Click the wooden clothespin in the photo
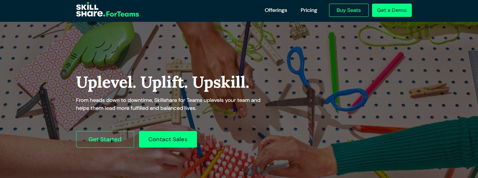Screen dimensions: 478x178 click(x=429, y=90)
